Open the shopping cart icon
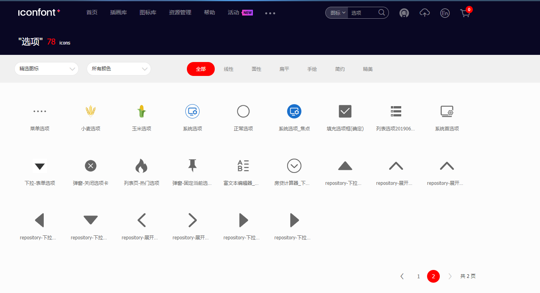 (465, 13)
